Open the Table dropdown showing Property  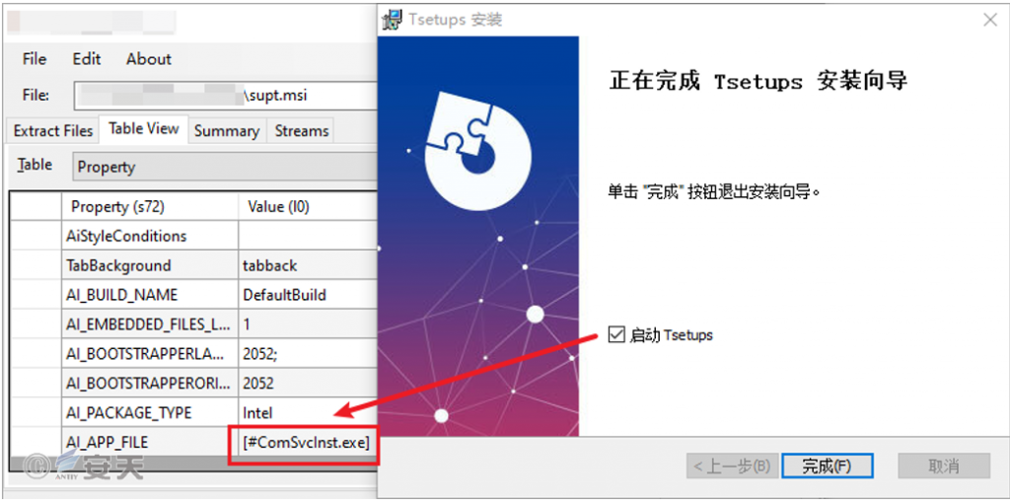tap(225, 167)
